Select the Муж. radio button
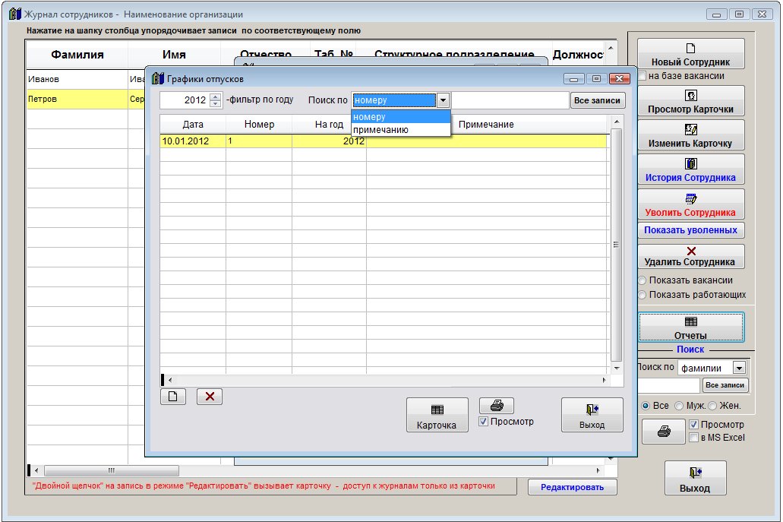This screenshot has height=522, width=783. [x=679, y=406]
